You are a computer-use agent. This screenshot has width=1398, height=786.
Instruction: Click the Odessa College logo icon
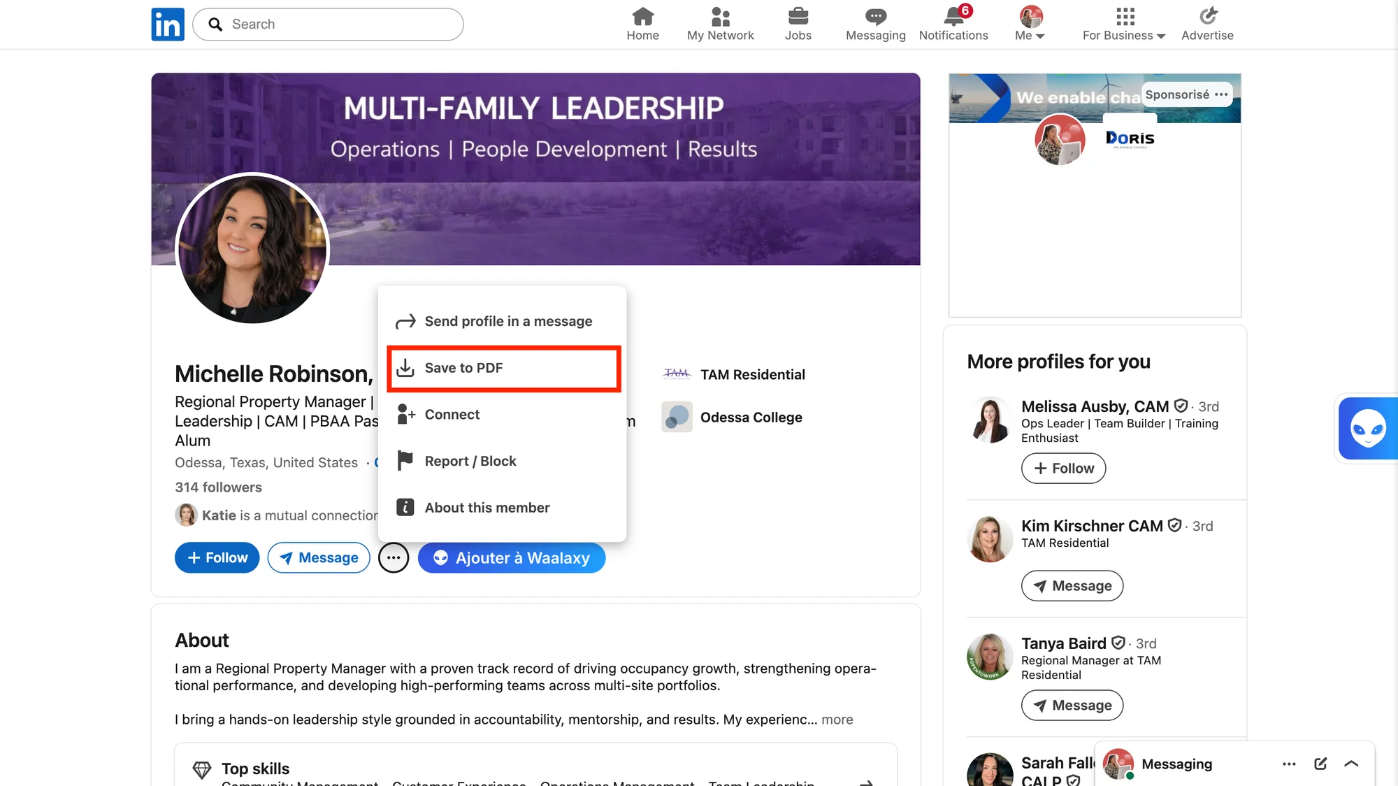677,417
